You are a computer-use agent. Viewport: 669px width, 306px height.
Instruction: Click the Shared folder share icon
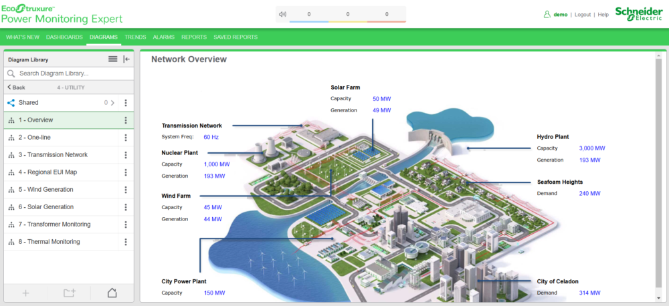(x=11, y=103)
